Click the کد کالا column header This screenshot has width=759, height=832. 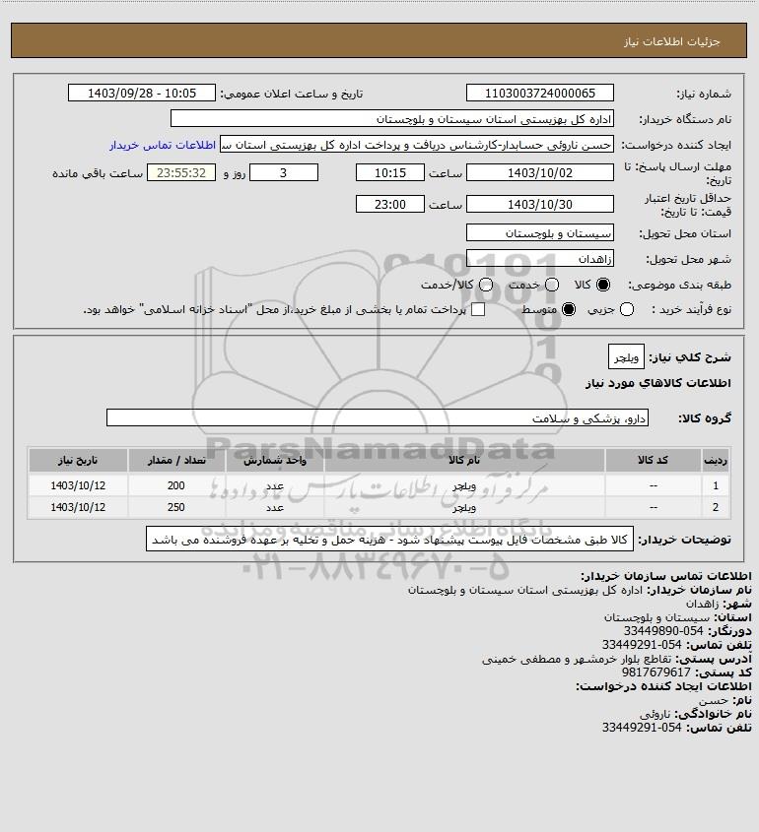pyautogui.click(x=653, y=461)
